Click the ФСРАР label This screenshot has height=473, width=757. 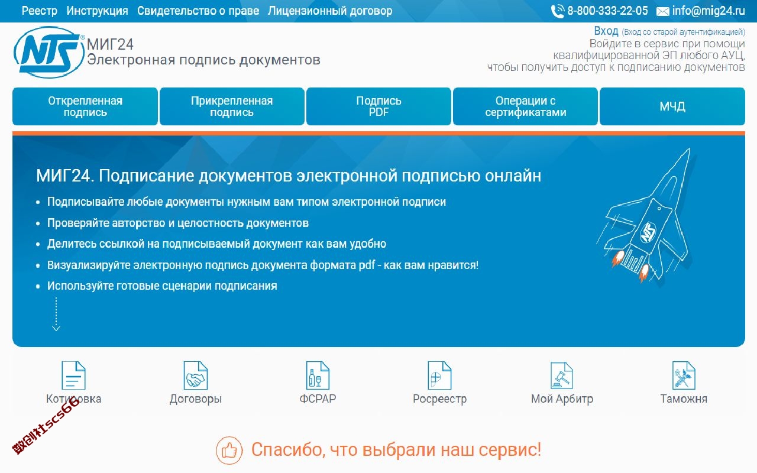[x=318, y=399]
